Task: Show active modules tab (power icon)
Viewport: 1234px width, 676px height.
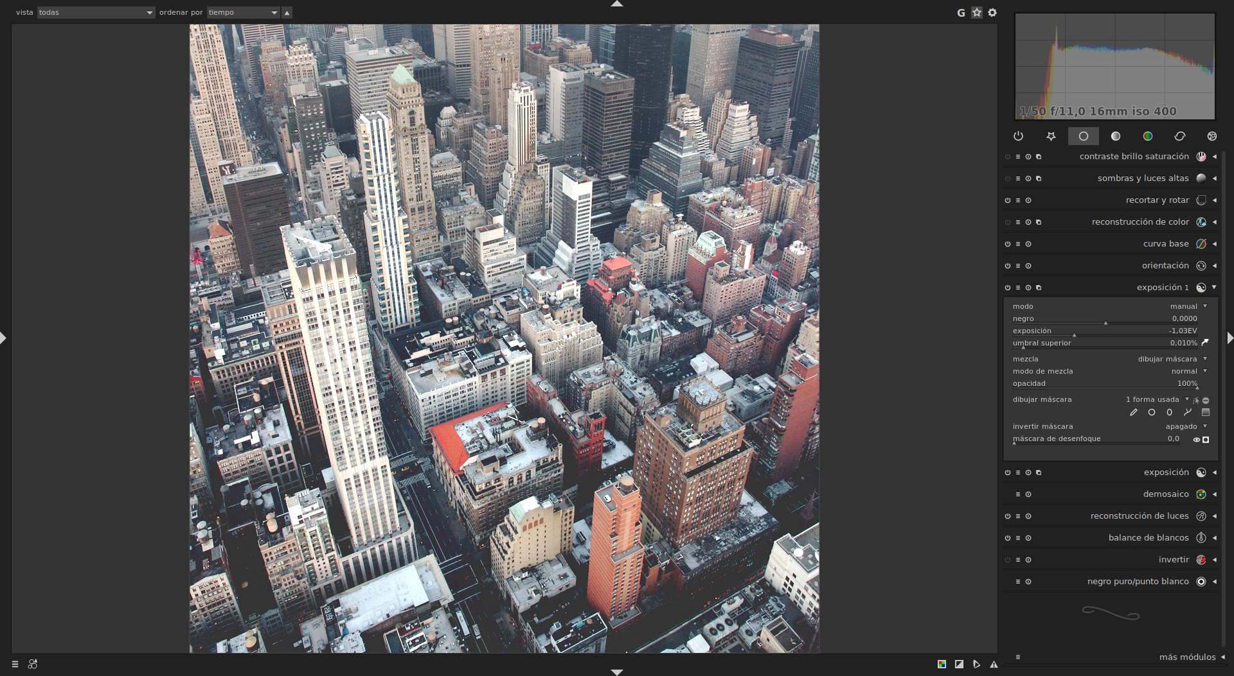Action: [x=1018, y=136]
